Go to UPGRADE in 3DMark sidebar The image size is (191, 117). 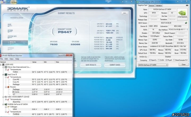click(11, 48)
